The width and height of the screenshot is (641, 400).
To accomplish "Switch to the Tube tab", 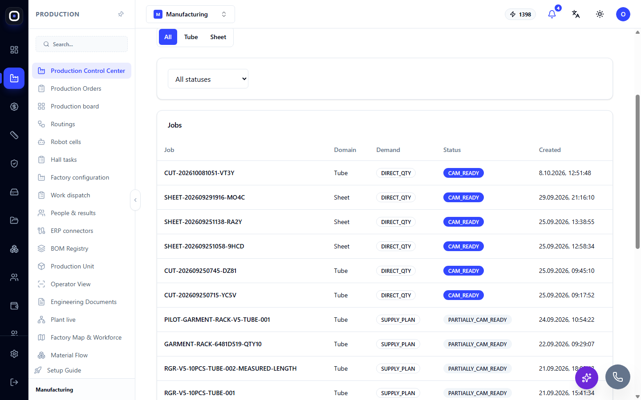I will click(191, 37).
